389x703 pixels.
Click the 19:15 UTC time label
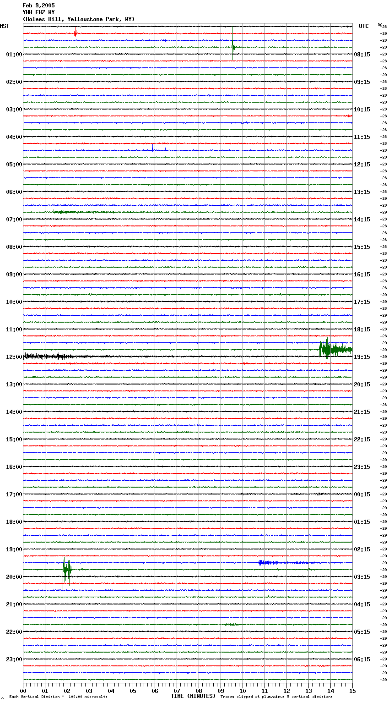(x=362, y=357)
